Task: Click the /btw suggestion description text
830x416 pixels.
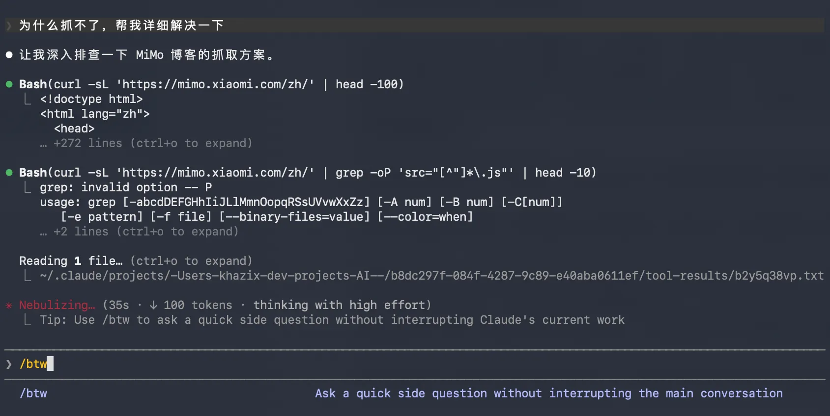Action: 548,393
